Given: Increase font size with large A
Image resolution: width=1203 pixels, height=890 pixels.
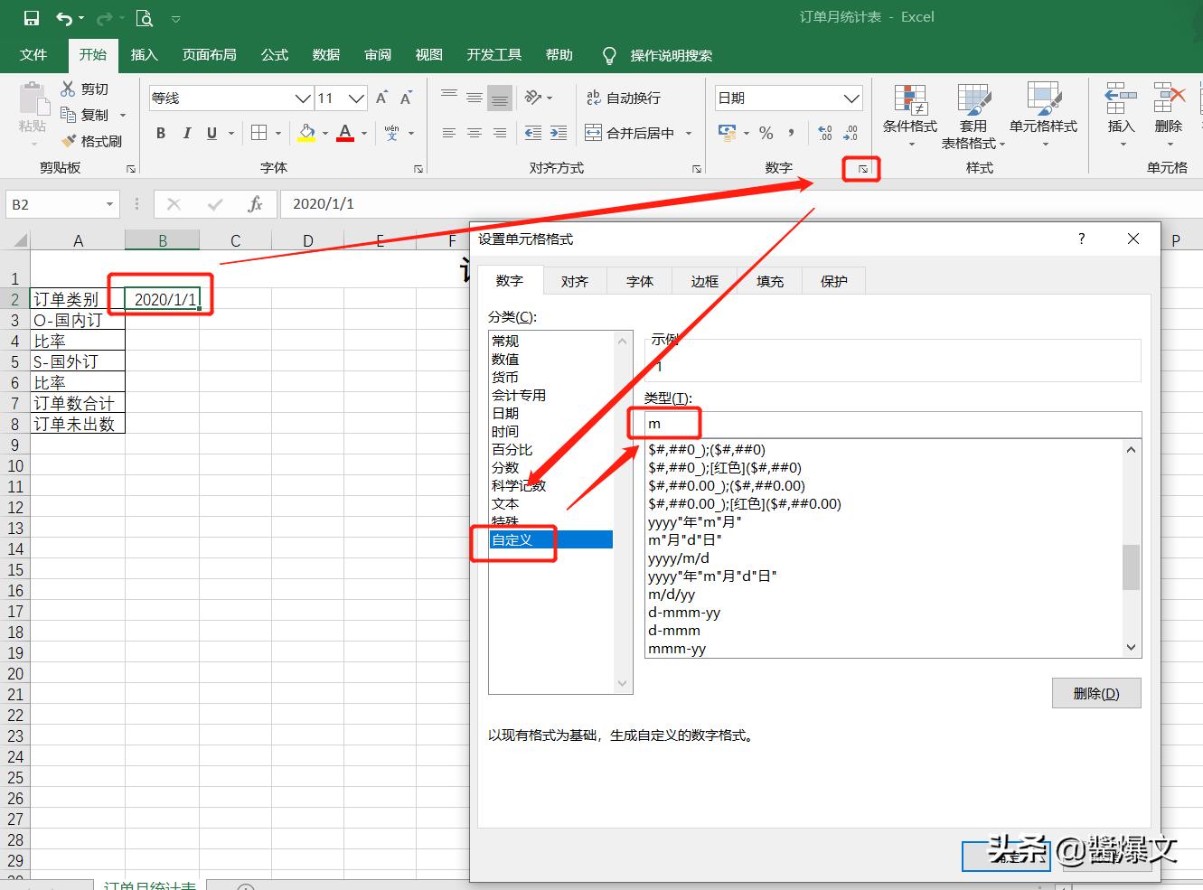Looking at the screenshot, I should [381, 98].
